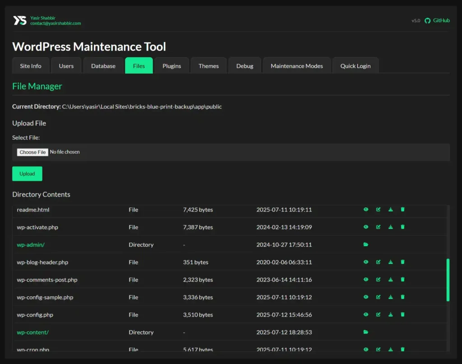Edit the wp-comments-post.php file
The image size is (462, 364).
379,280
